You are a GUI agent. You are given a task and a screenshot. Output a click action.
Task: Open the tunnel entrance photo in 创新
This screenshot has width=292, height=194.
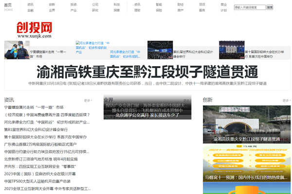[247, 124]
